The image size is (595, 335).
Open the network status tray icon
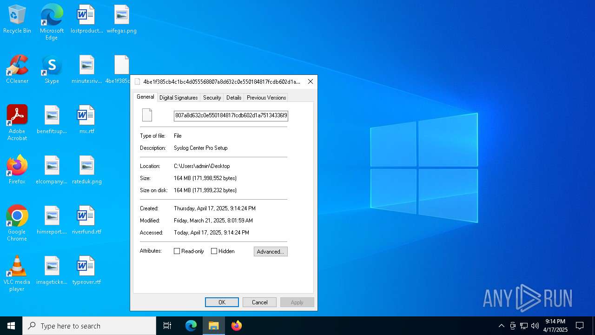524,326
